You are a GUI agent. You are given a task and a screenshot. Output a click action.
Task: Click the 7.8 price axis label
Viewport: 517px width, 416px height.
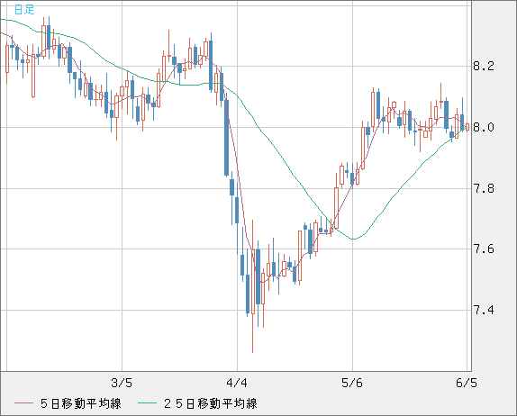tap(484, 188)
